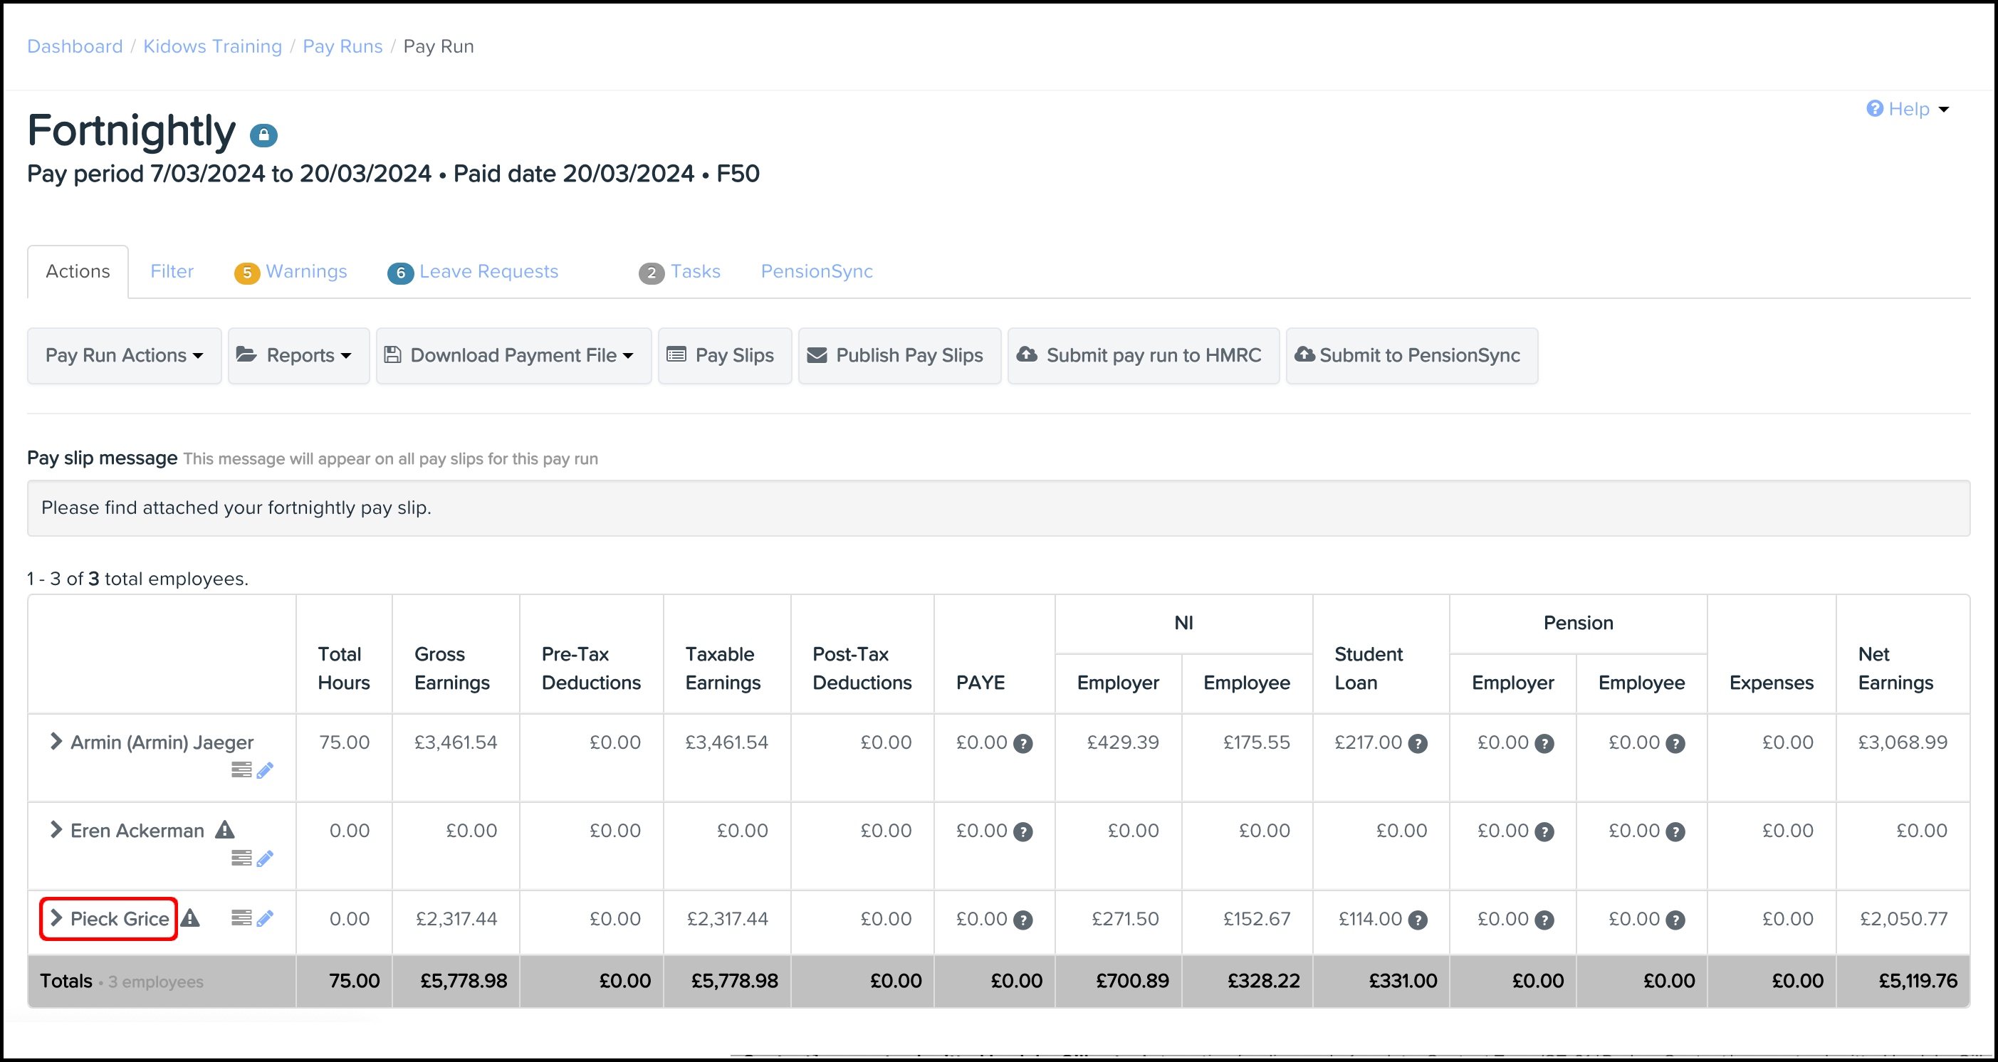Click into the pay slip message field
The width and height of the screenshot is (1998, 1062).
click(998, 508)
